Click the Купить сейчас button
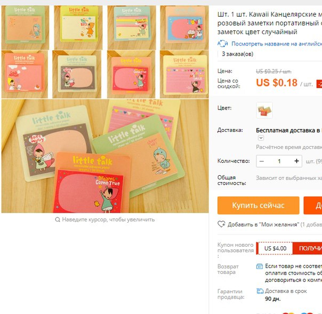The image size is (322, 314). pos(259,206)
